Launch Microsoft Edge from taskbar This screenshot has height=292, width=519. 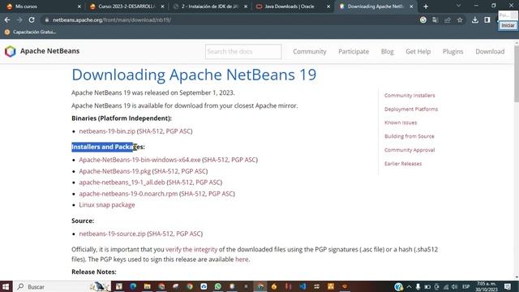pos(133,286)
